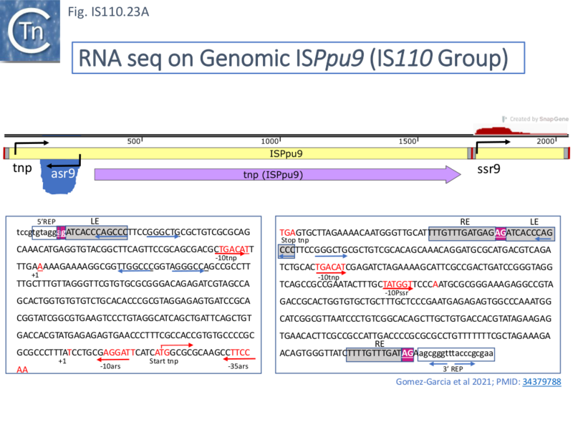Select the boxed aagcgggtttacccgcgaa 3' REP sequence

tap(457, 354)
